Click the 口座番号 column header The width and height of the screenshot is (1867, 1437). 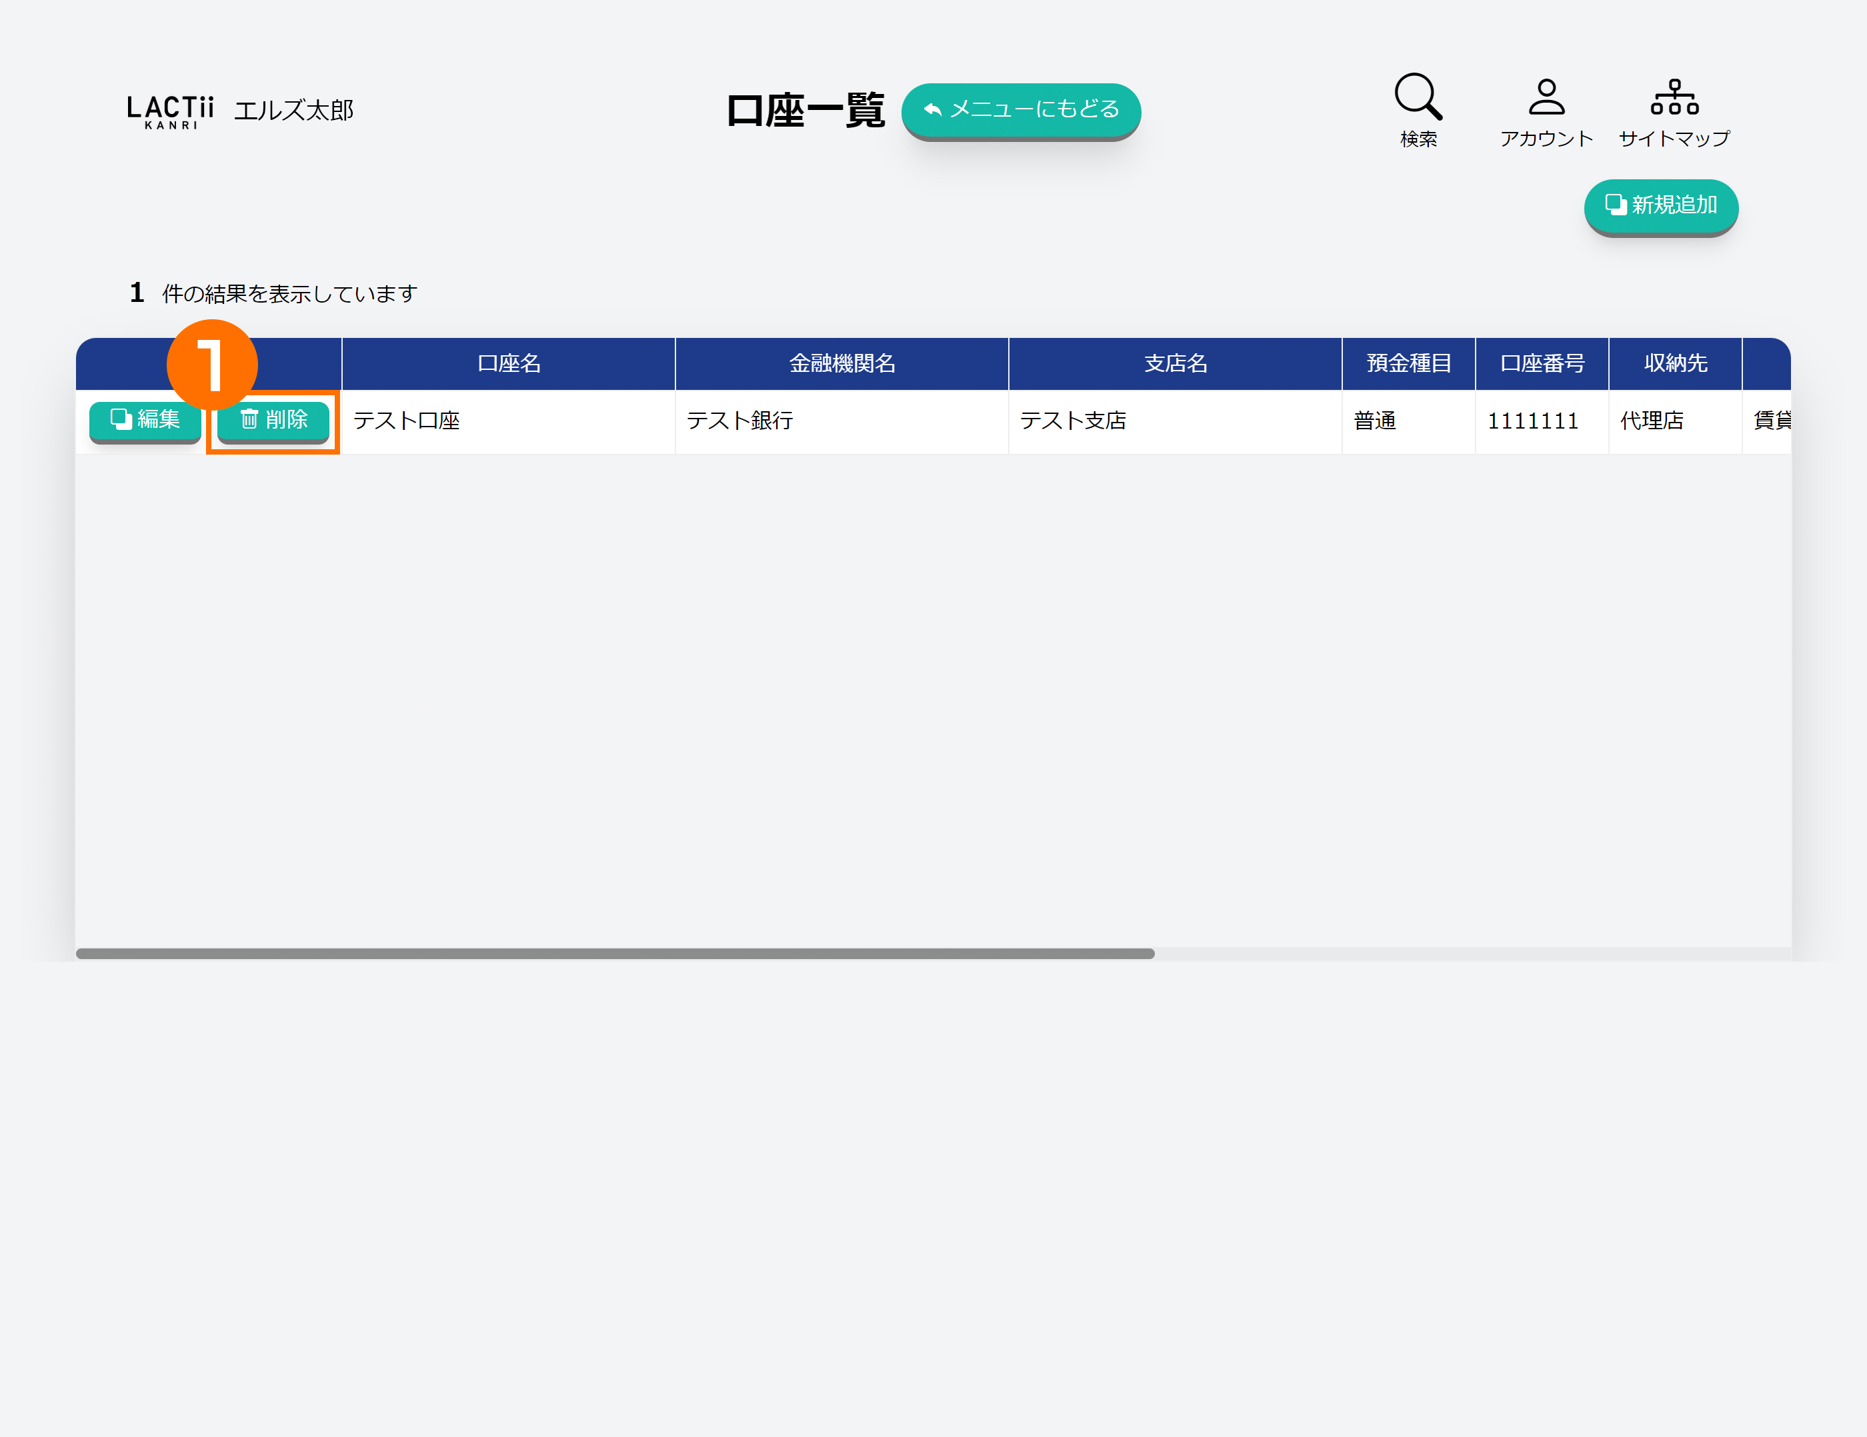[x=1542, y=364]
